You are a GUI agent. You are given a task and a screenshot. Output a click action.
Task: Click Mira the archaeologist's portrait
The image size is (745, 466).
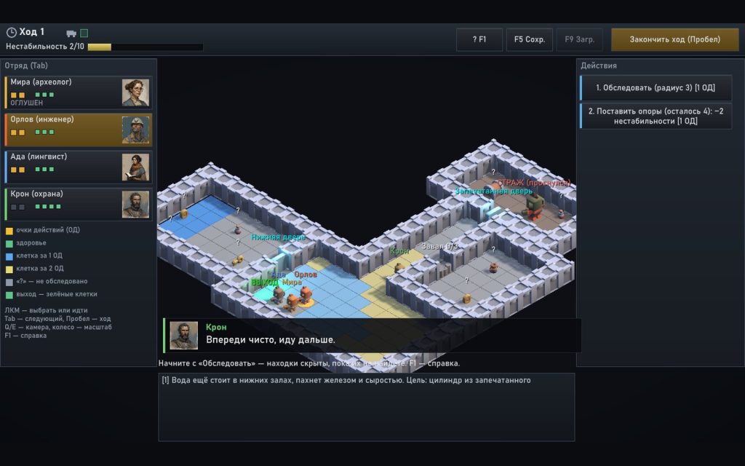click(135, 92)
